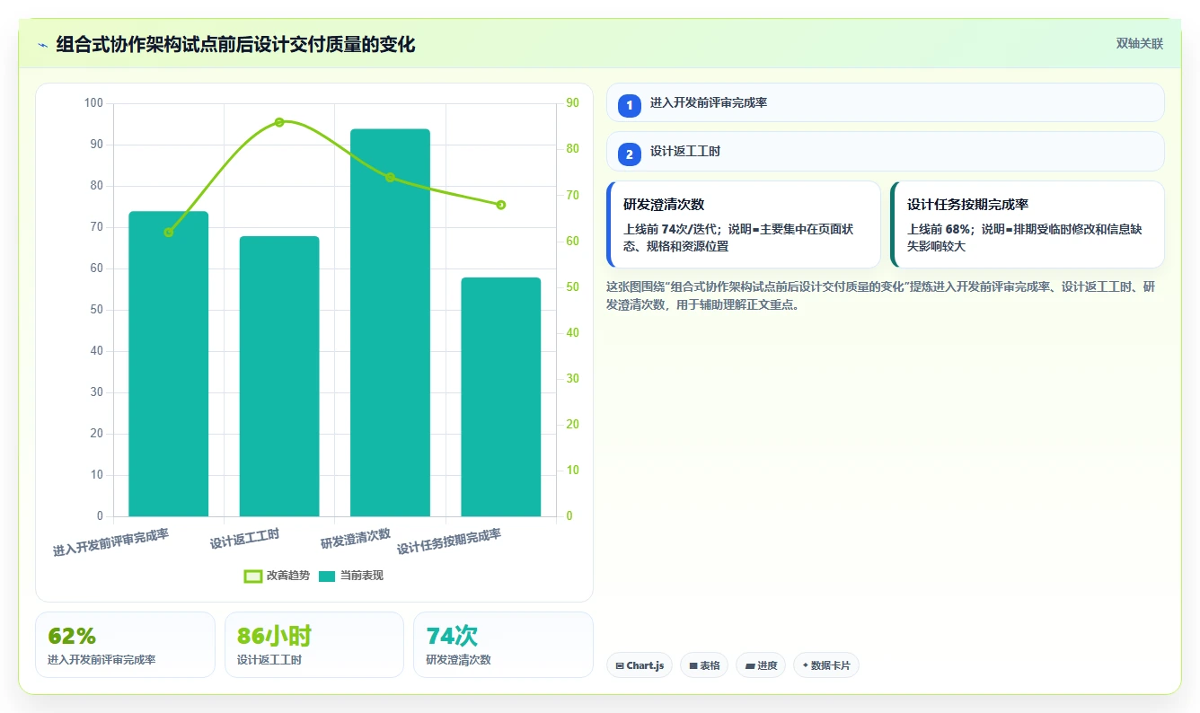1200x713 pixels.
Task: Click the Chart.js chip icon
Action: pos(620,666)
